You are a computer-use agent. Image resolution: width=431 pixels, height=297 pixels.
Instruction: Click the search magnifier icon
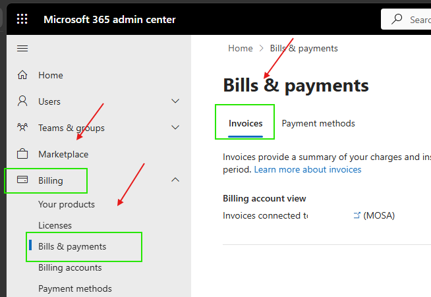[397, 19]
